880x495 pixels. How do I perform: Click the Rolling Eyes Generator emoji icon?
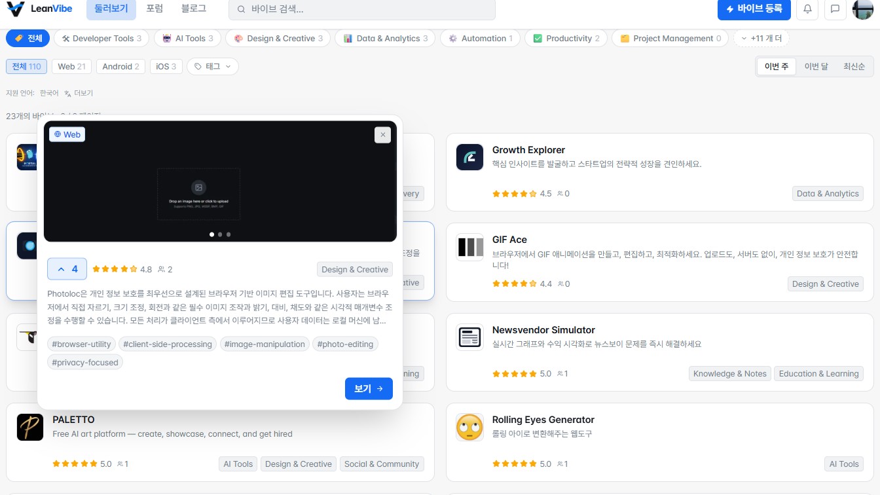click(x=469, y=427)
